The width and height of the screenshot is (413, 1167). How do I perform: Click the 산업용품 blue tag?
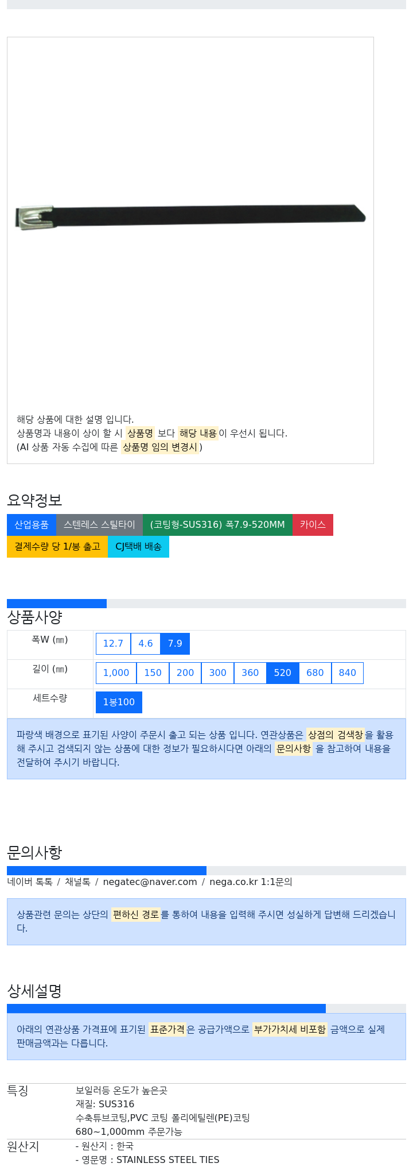tap(32, 524)
